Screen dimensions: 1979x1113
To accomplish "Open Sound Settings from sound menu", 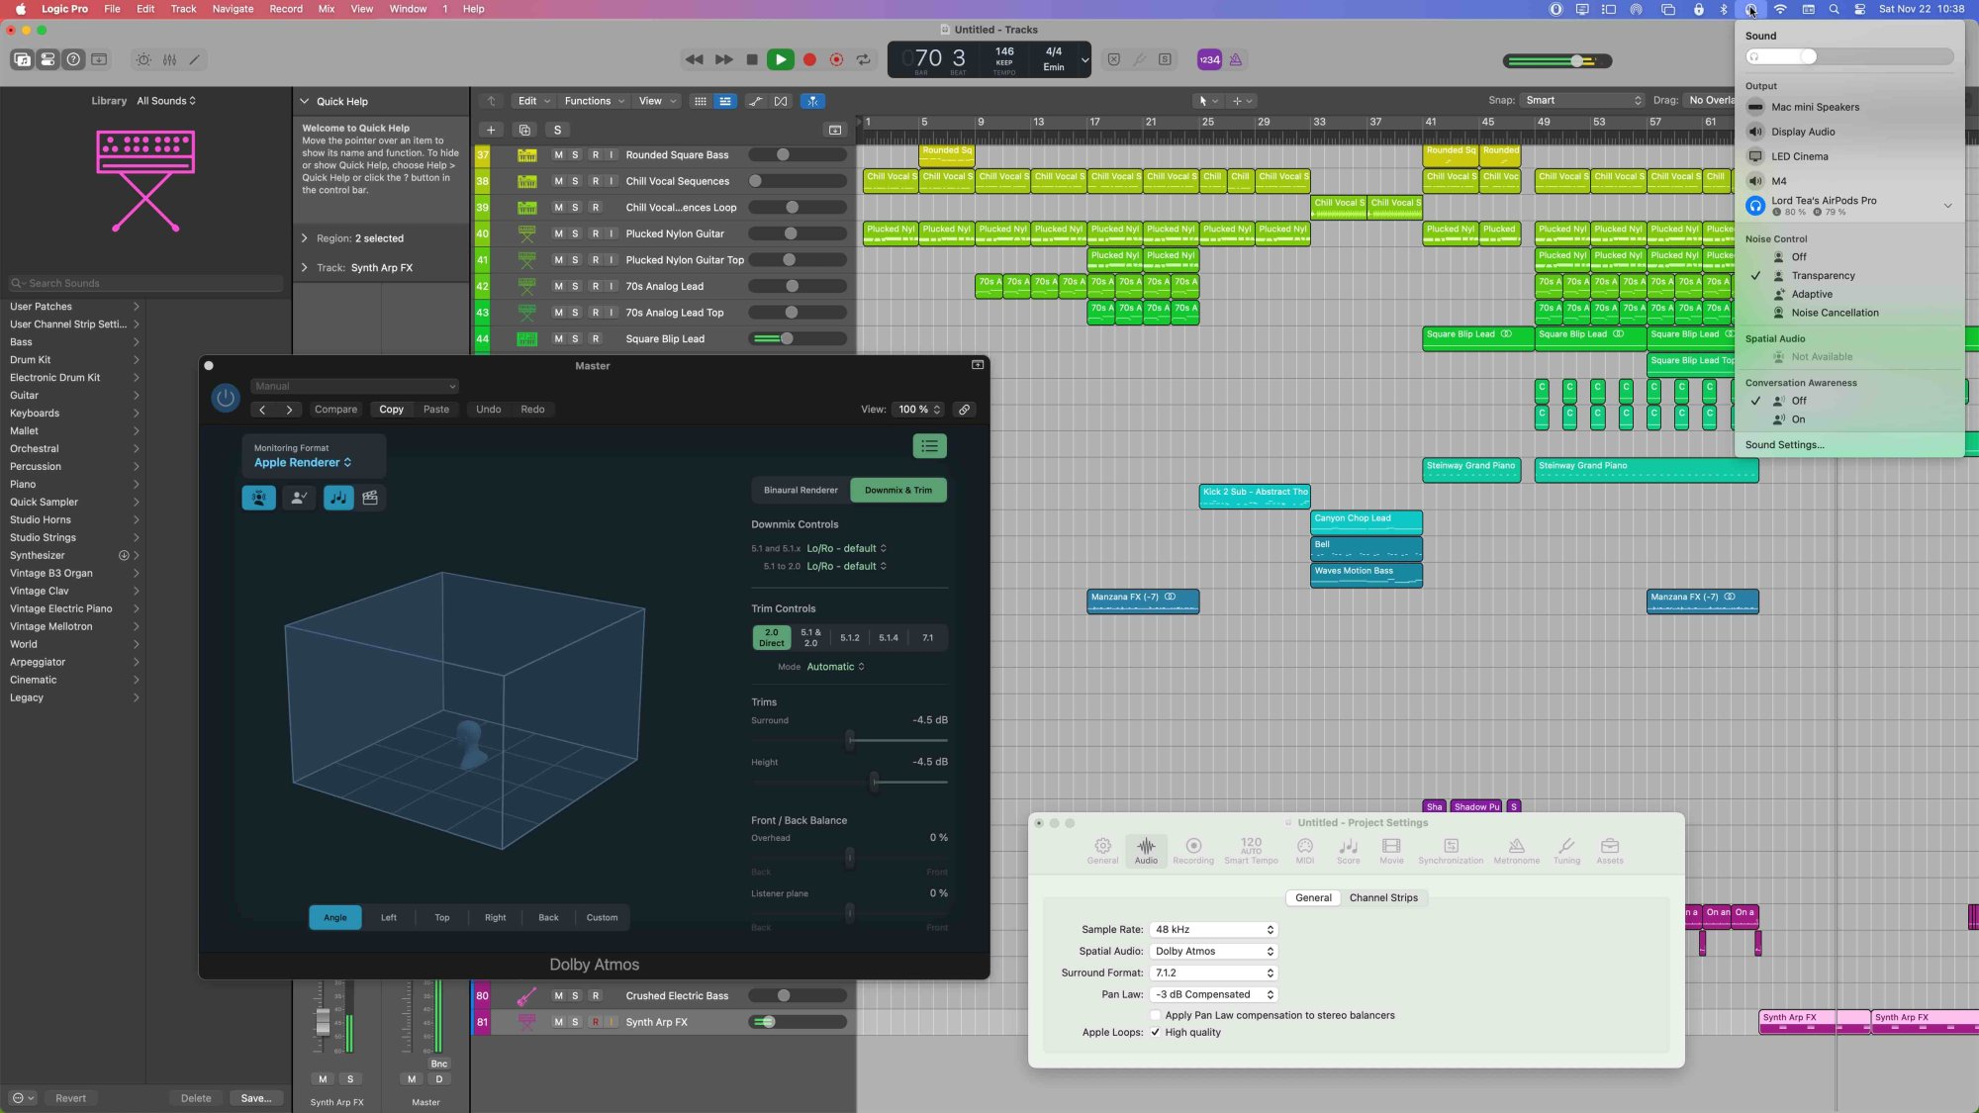I will [1784, 445].
